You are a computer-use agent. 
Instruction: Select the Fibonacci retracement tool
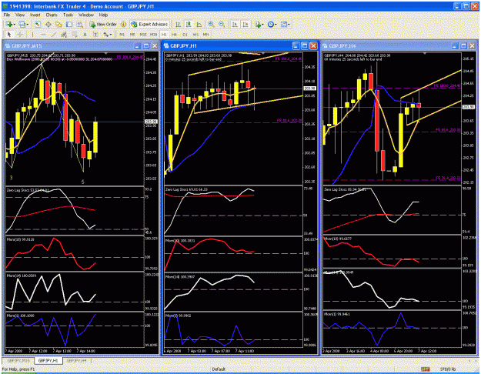(75, 35)
